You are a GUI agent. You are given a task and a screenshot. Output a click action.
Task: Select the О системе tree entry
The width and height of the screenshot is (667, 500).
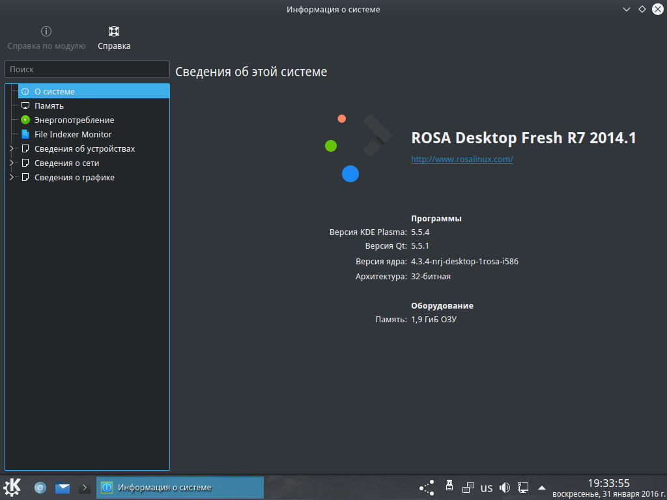94,91
